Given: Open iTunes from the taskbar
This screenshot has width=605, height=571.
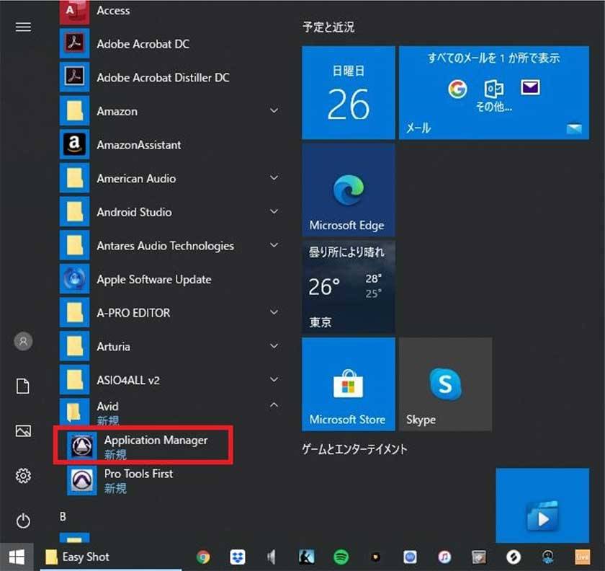Looking at the screenshot, I should tap(444, 557).
